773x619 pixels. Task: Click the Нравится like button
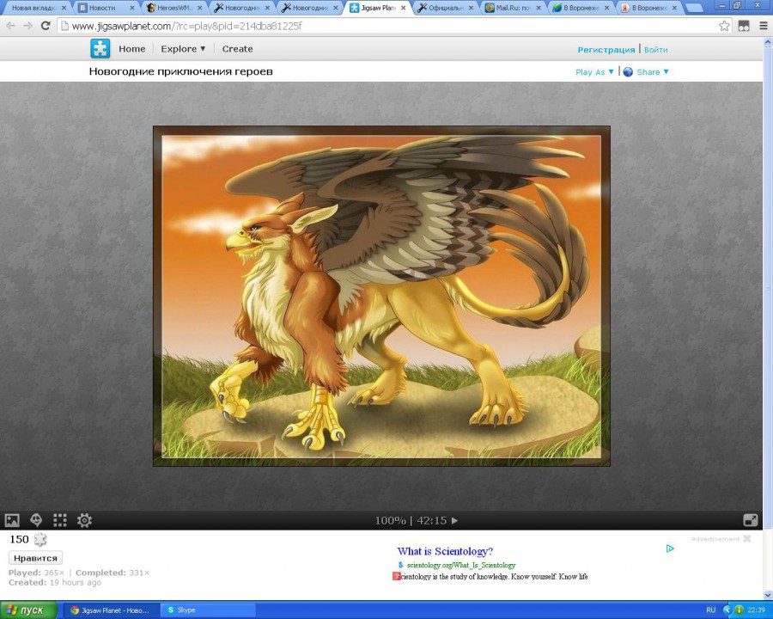(x=35, y=558)
